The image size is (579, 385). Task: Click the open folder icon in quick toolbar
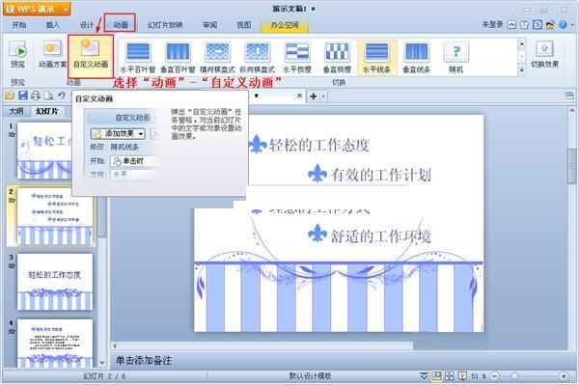10,96
